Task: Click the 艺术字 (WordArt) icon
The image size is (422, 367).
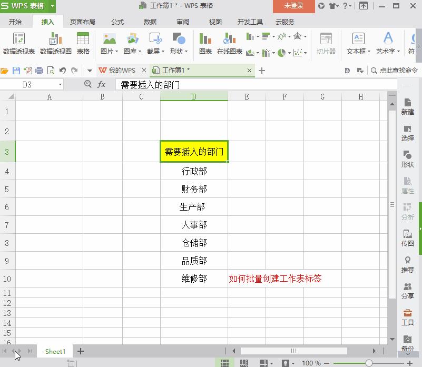Action: pyautogui.click(x=387, y=42)
